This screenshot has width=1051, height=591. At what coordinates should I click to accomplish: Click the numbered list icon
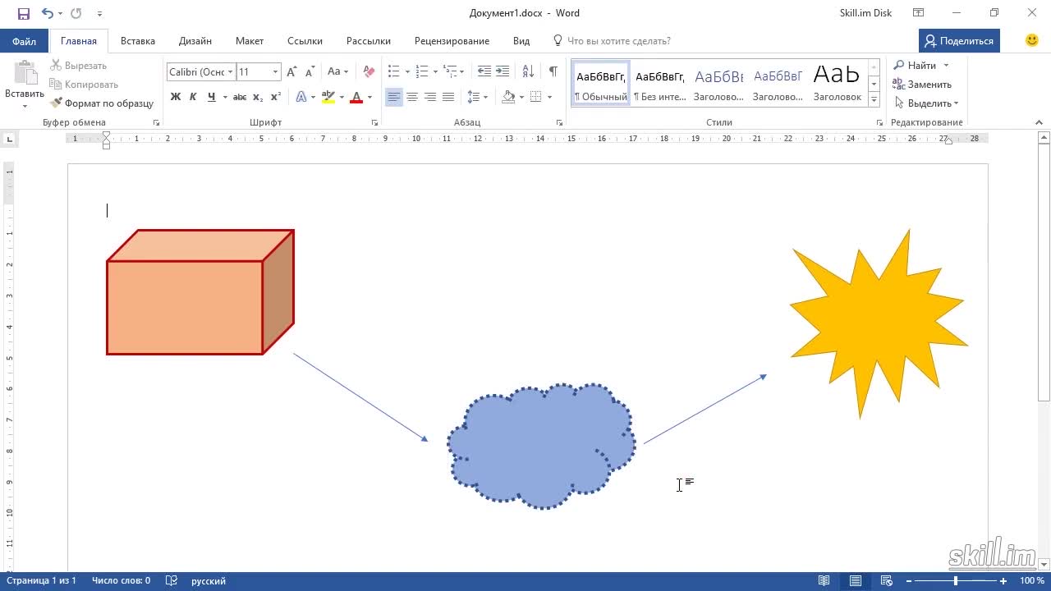422,72
